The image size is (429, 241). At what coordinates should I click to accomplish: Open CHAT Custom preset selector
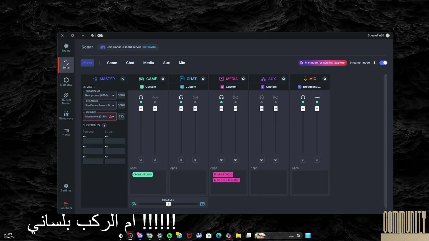(188, 87)
